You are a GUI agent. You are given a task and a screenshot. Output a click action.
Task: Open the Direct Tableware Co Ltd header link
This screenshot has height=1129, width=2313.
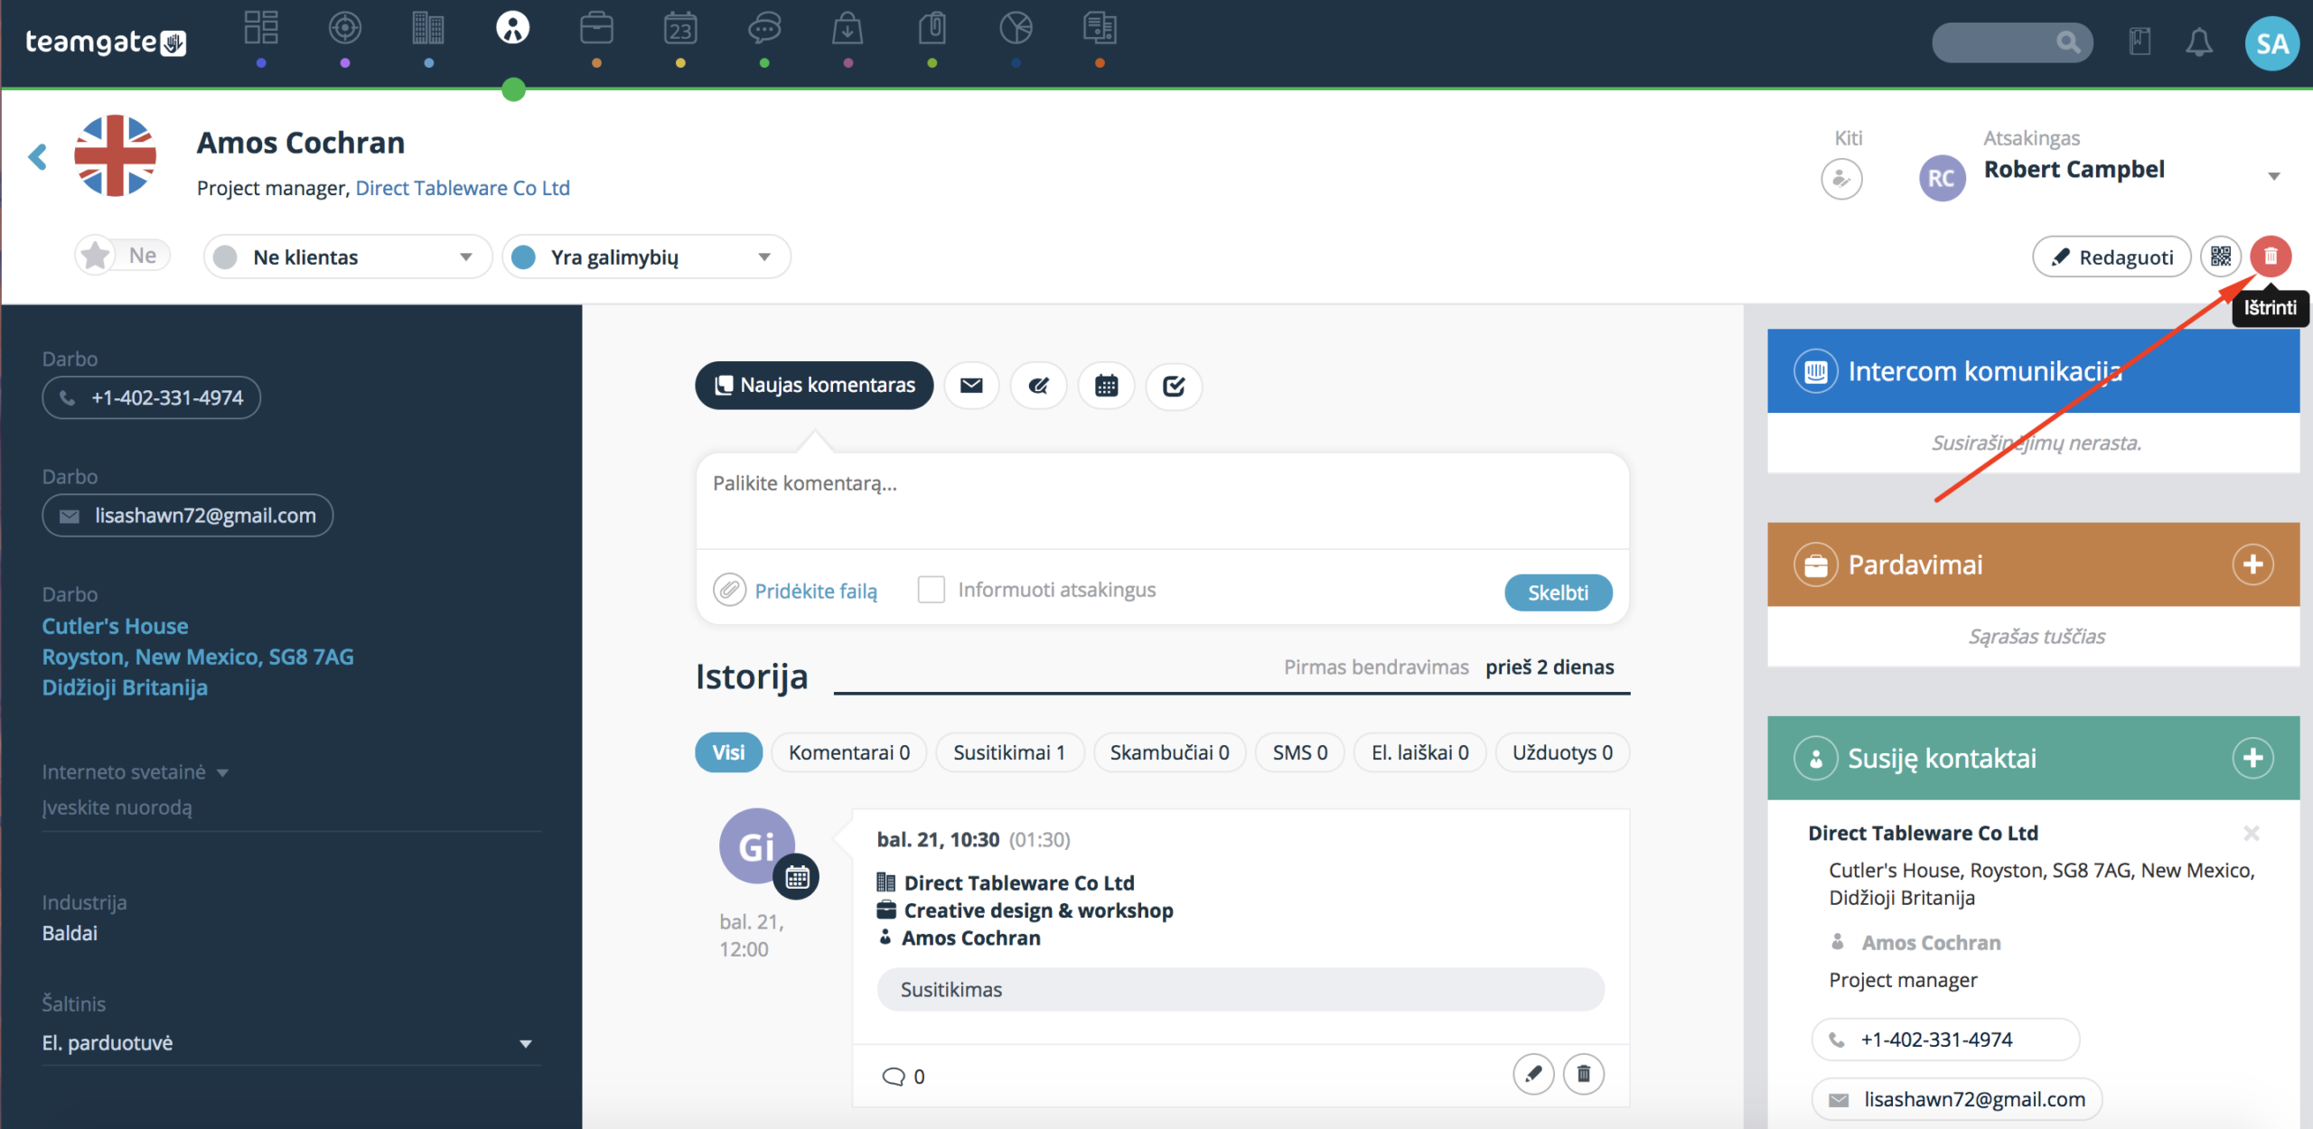point(463,188)
